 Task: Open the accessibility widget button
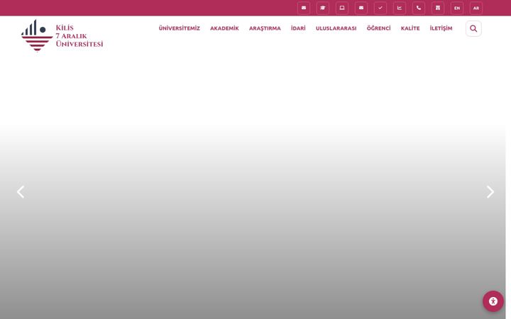click(493, 301)
